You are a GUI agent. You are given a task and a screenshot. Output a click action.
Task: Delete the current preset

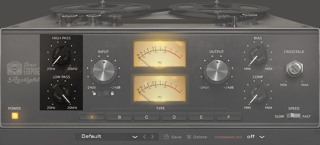click(x=197, y=137)
